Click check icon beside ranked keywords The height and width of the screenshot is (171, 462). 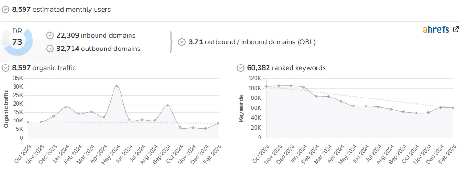click(241, 68)
